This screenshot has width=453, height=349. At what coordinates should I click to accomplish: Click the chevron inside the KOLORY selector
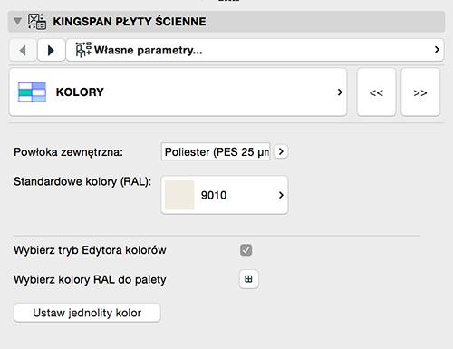(340, 92)
